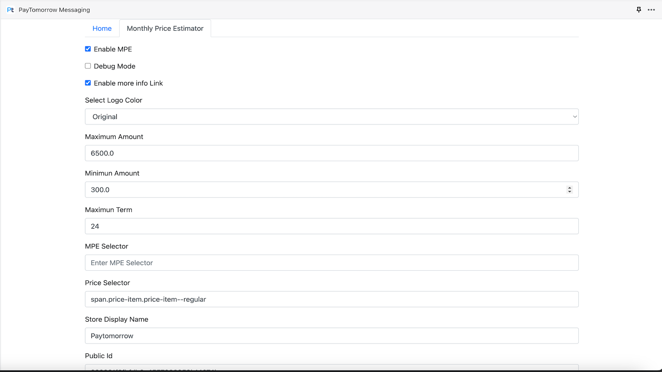Click the Maximum Amount label
This screenshot has height=372, width=662.
(114, 137)
